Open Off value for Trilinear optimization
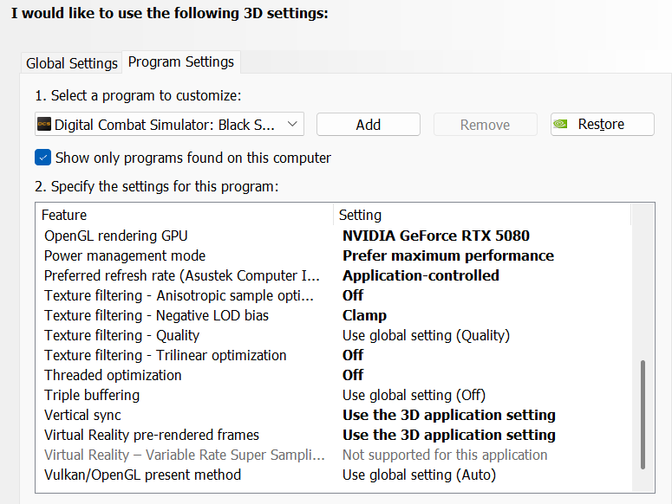This screenshot has width=672, height=504. (353, 356)
